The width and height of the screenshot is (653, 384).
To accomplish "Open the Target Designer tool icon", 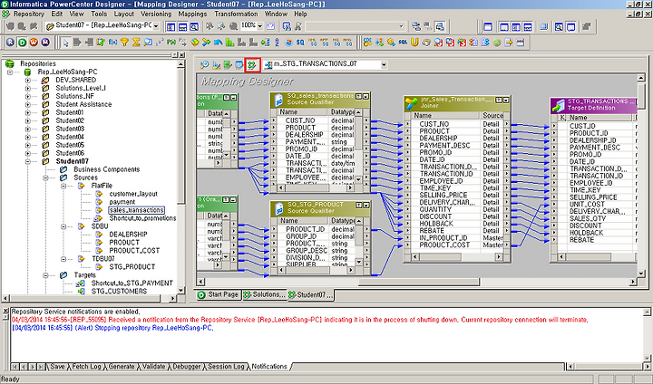I will tap(216, 65).
